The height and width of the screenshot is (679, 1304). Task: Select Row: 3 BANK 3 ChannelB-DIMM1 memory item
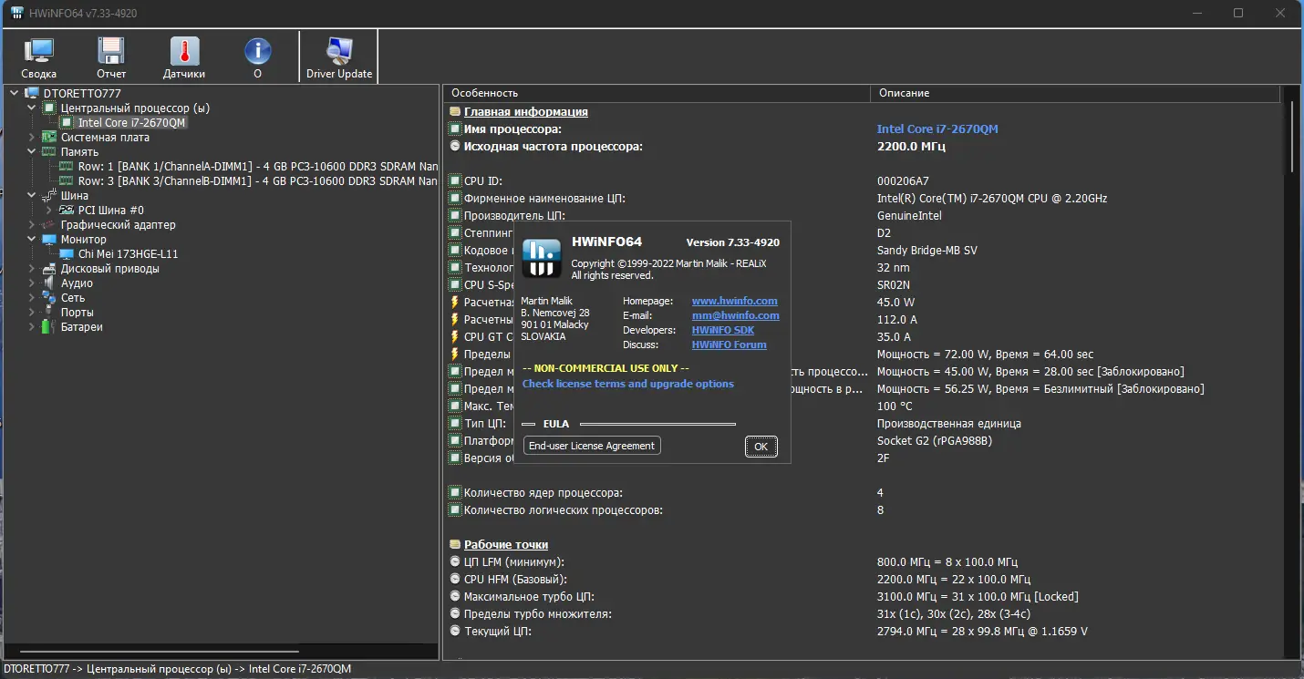pyautogui.click(x=257, y=180)
